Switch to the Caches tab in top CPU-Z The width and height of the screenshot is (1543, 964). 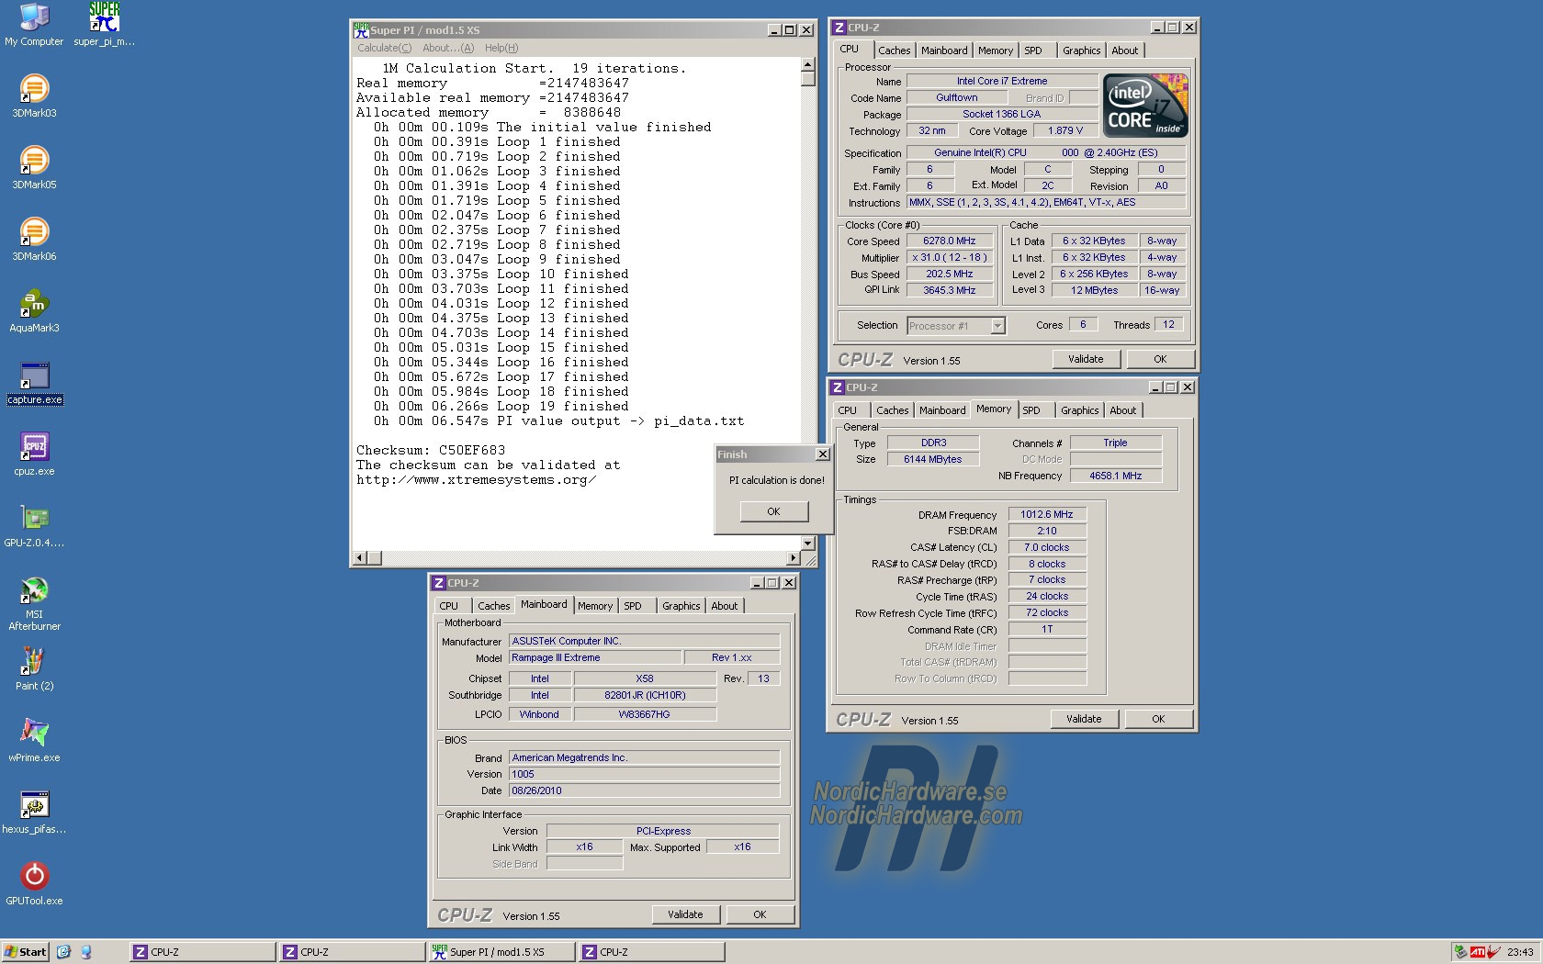pos(894,50)
